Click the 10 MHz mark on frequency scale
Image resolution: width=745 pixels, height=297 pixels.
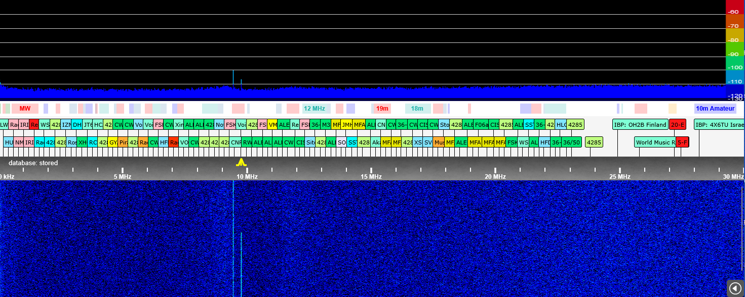click(247, 176)
